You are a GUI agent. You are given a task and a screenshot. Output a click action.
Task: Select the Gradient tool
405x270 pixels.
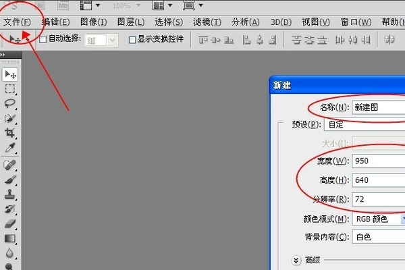[10, 238]
